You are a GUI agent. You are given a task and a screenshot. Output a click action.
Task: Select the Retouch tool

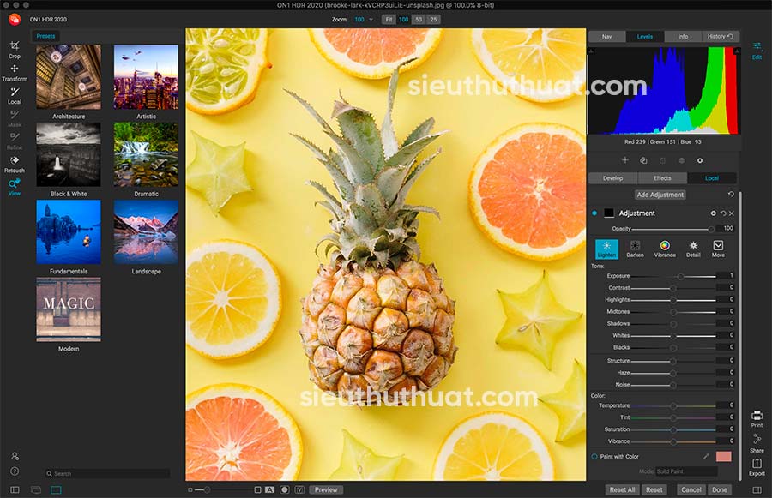pos(14,165)
